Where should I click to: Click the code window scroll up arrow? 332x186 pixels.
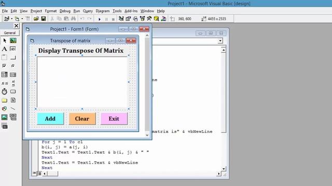(x=224, y=50)
